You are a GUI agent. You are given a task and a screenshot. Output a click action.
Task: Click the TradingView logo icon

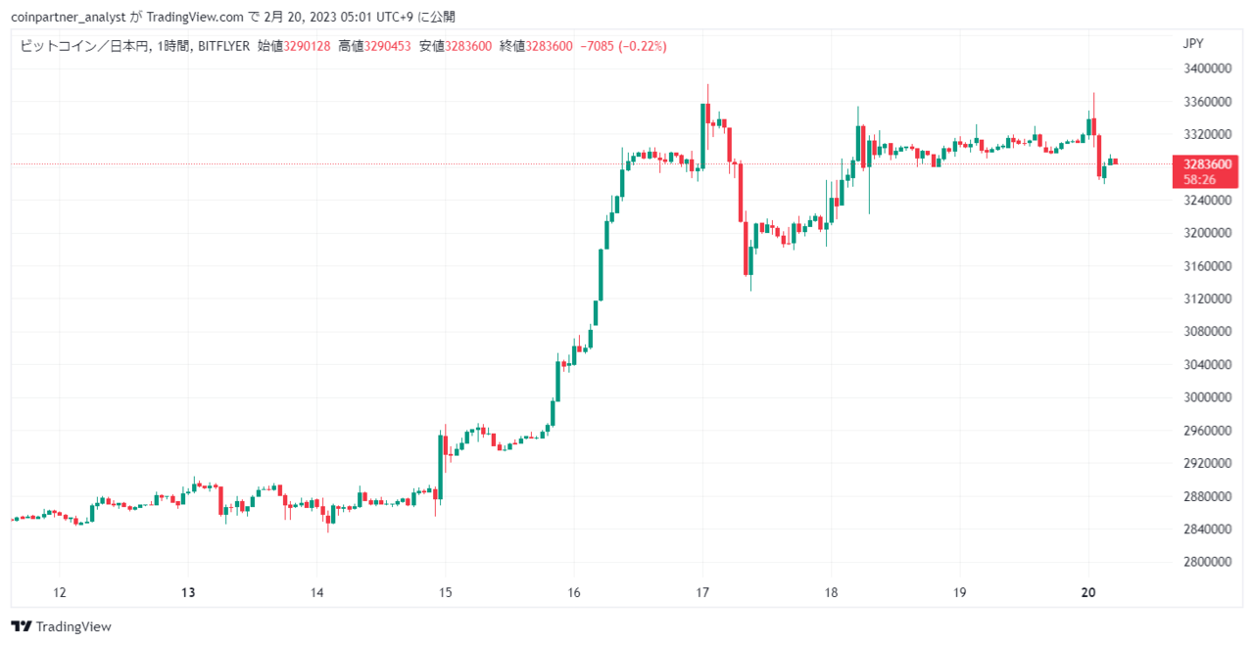coord(20,626)
